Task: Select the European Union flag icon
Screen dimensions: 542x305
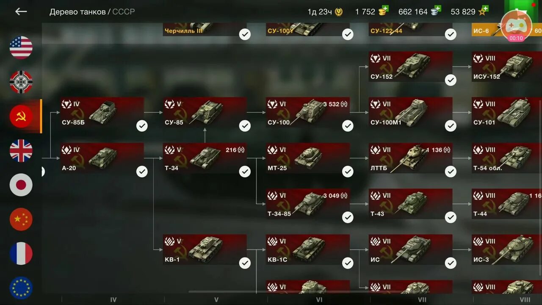Action: pyautogui.click(x=21, y=288)
